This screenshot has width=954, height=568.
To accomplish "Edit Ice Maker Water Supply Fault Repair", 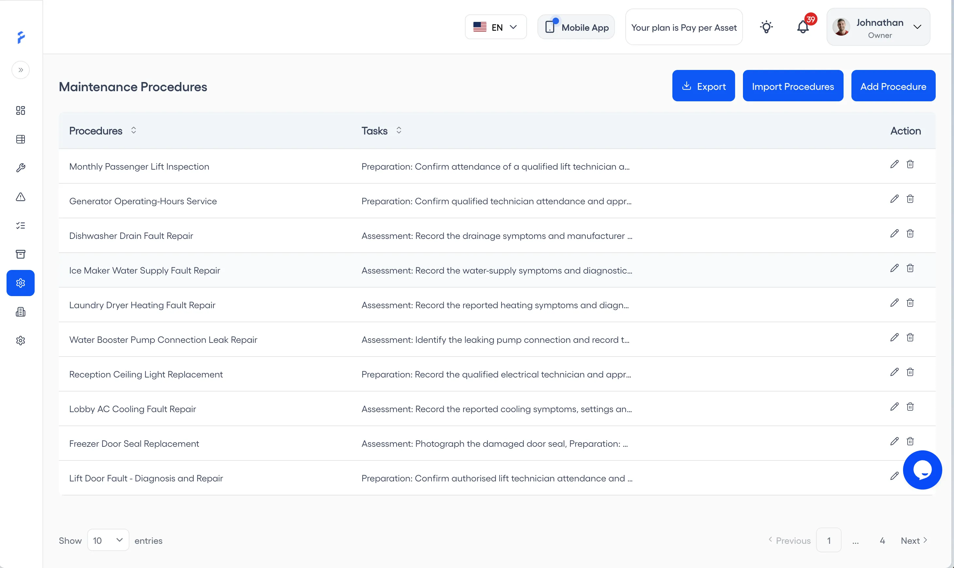I will click(894, 268).
